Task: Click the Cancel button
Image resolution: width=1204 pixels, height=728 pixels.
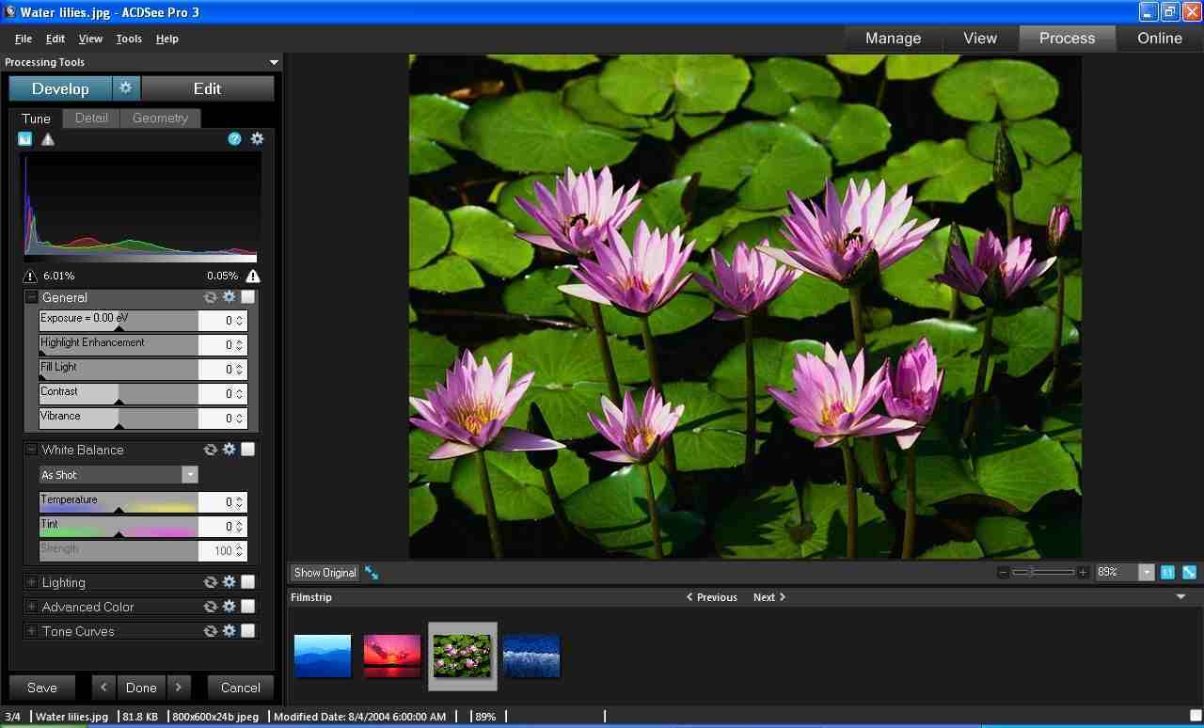Action: click(x=240, y=688)
